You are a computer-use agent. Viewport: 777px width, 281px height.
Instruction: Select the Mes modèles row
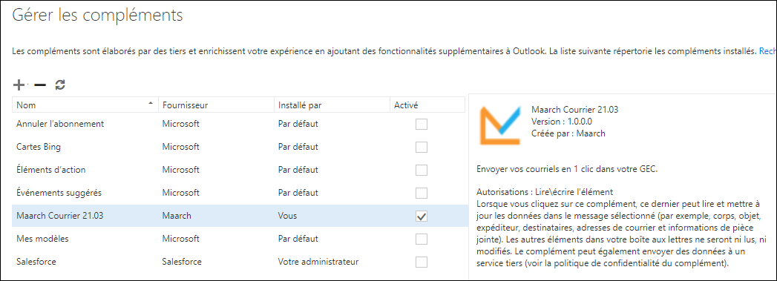coord(240,239)
